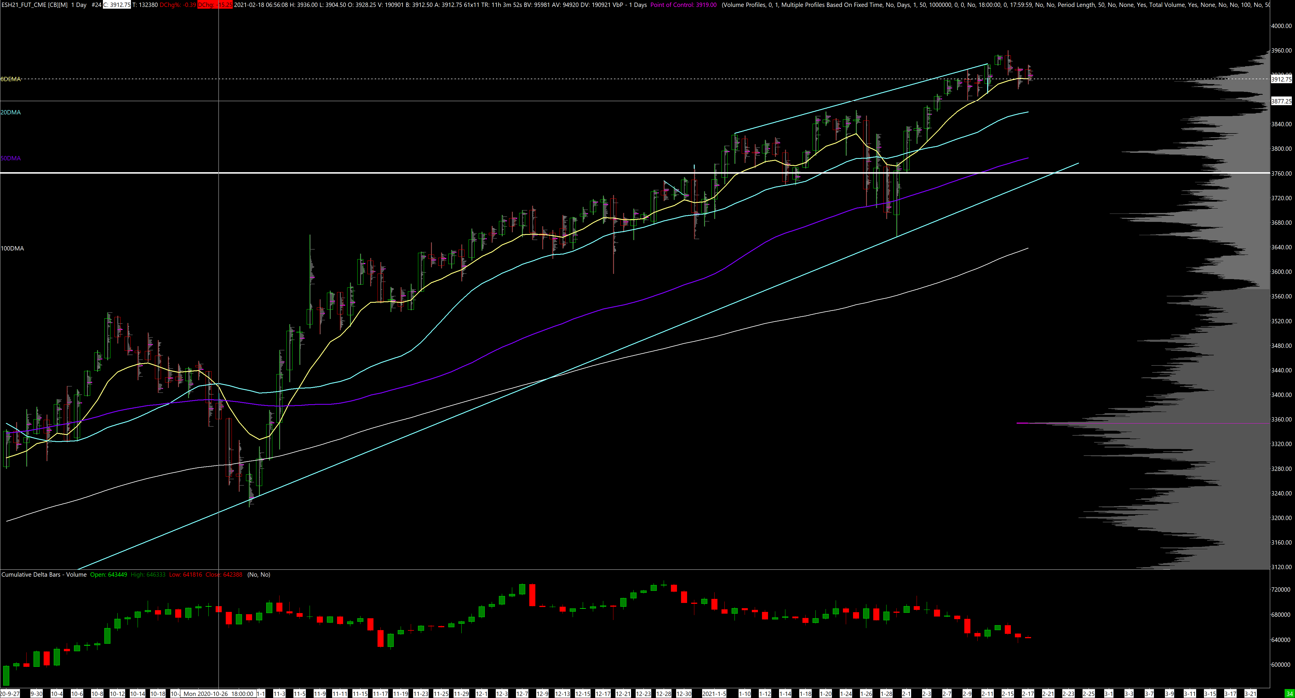The width and height of the screenshot is (1295, 698).
Task: Click the 20DMA moving average label
Action: 11,113
